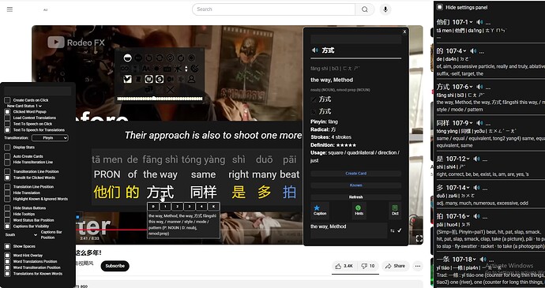Enable the Display Stats checkbox
This screenshot has width=545, height=288.
pyautogui.click(x=7, y=148)
